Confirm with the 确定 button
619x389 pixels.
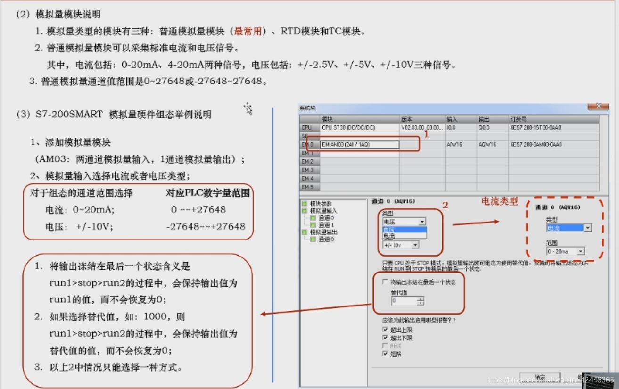[x=540, y=378]
